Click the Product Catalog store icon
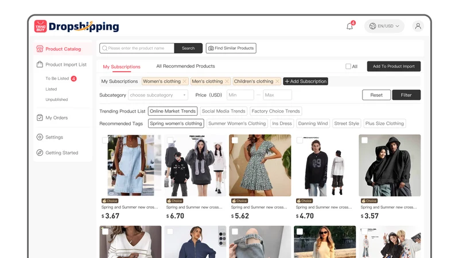Viewport: 459px width, 258px height. coord(40,49)
